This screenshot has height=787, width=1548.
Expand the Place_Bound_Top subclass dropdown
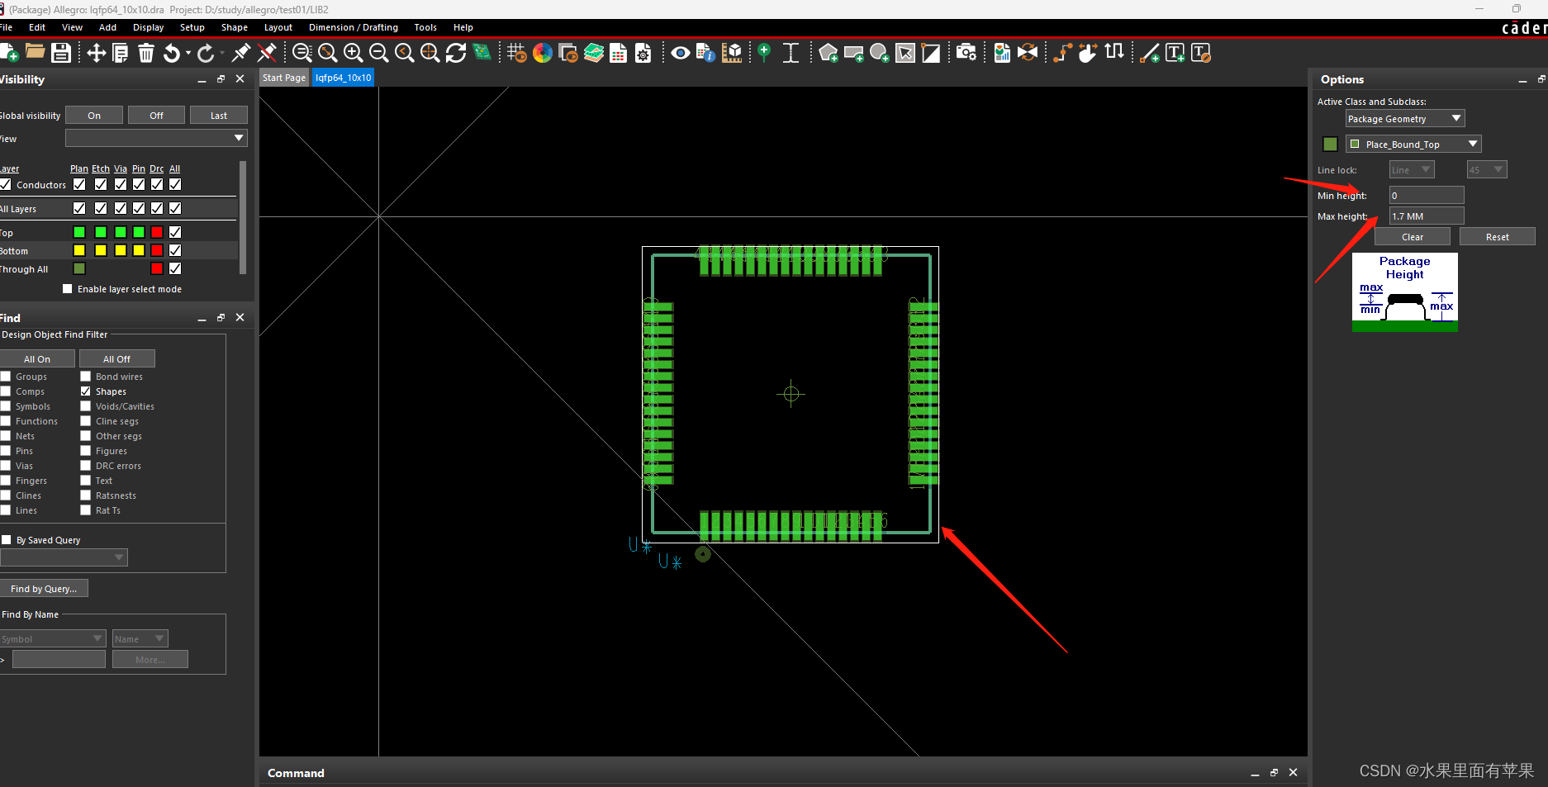[1413, 145]
